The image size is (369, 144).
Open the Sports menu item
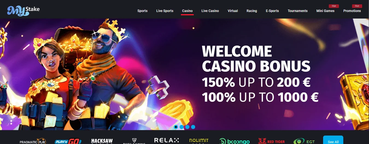point(142,11)
